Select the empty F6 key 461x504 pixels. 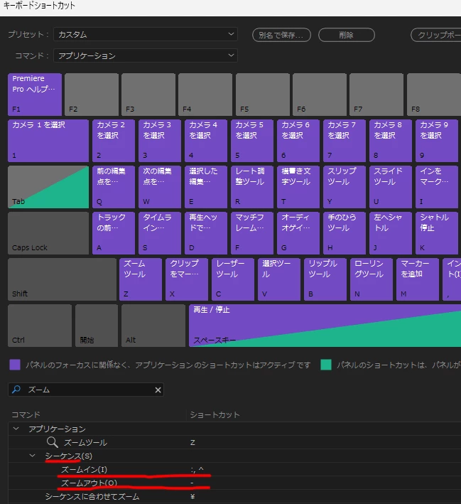[x=320, y=95]
